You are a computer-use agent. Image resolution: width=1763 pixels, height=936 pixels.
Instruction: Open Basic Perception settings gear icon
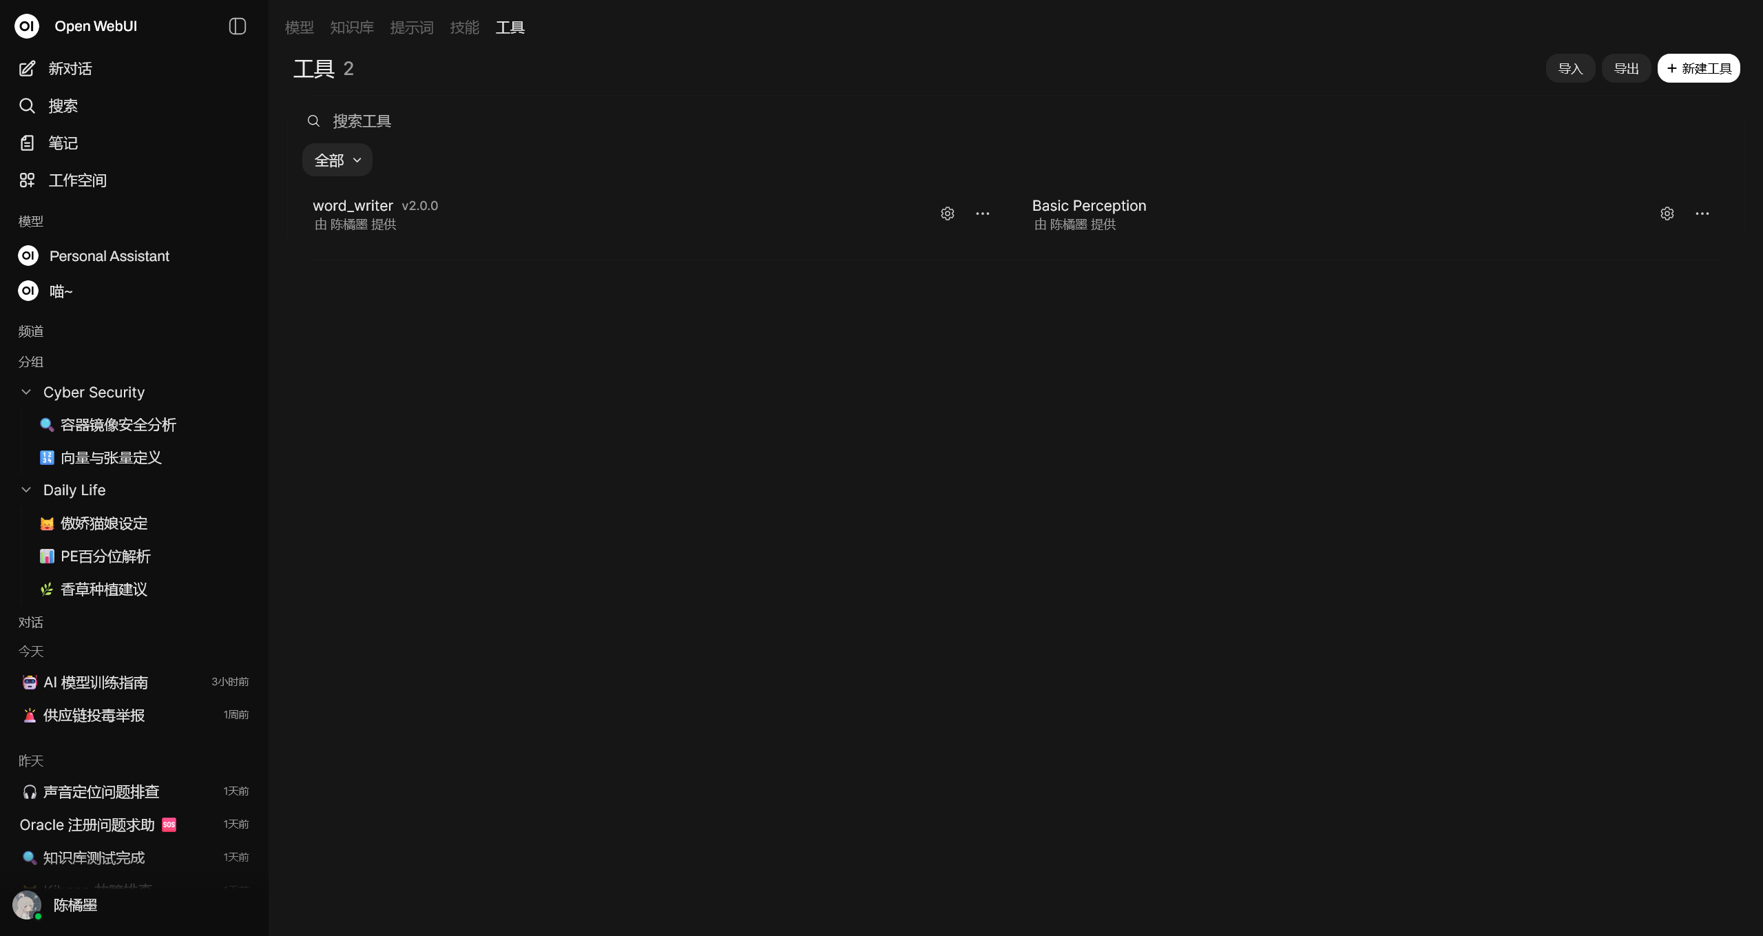1667,214
